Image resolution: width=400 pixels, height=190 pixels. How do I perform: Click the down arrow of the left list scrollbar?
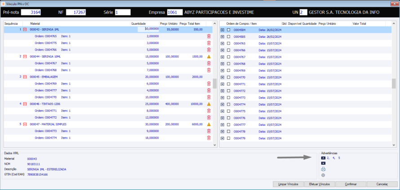tap(215, 145)
